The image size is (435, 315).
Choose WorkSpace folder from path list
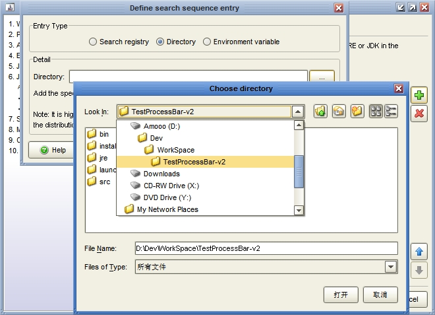click(175, 150)
